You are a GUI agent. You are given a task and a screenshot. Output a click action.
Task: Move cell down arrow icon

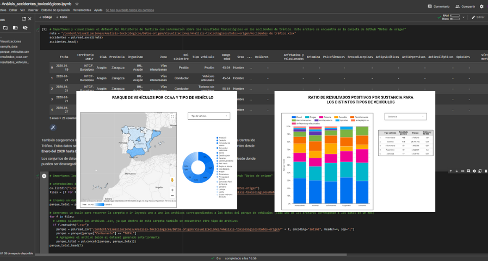tap(456, 171)
